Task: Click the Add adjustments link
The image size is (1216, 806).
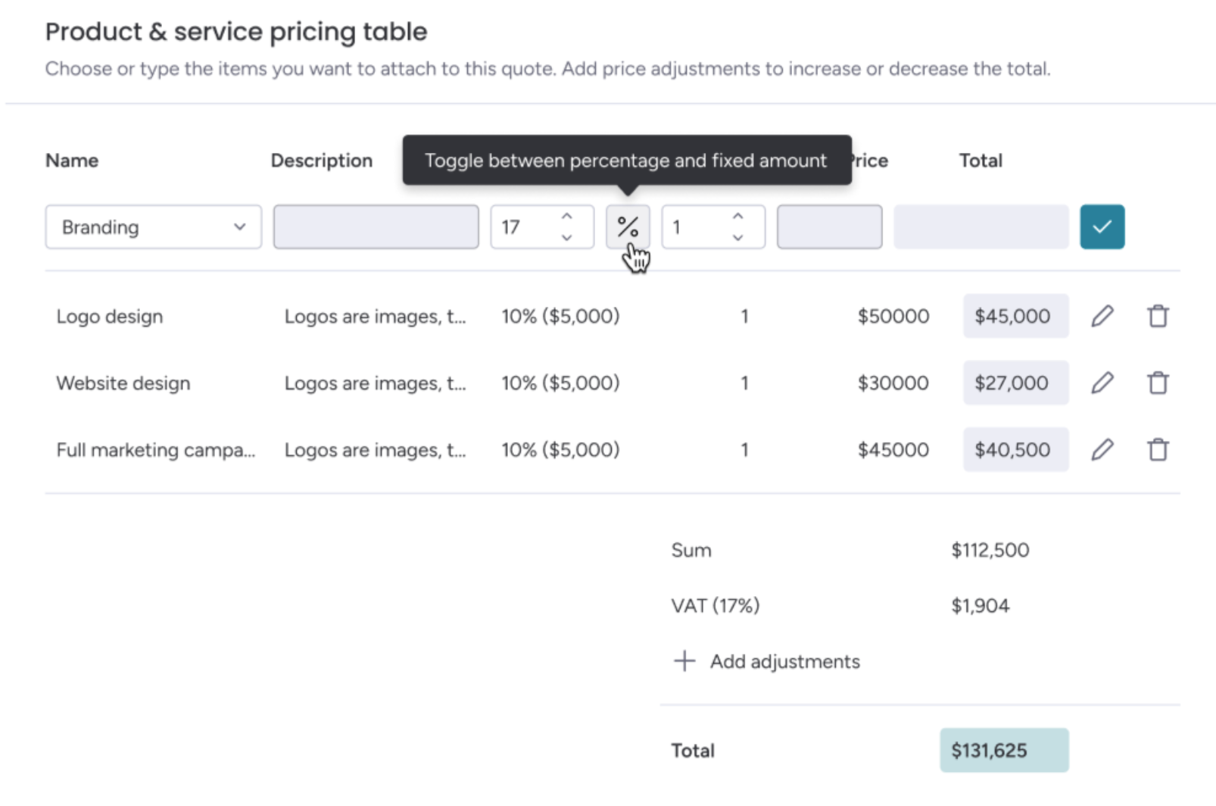Action: pyautogui.click(x=784, y=661)
